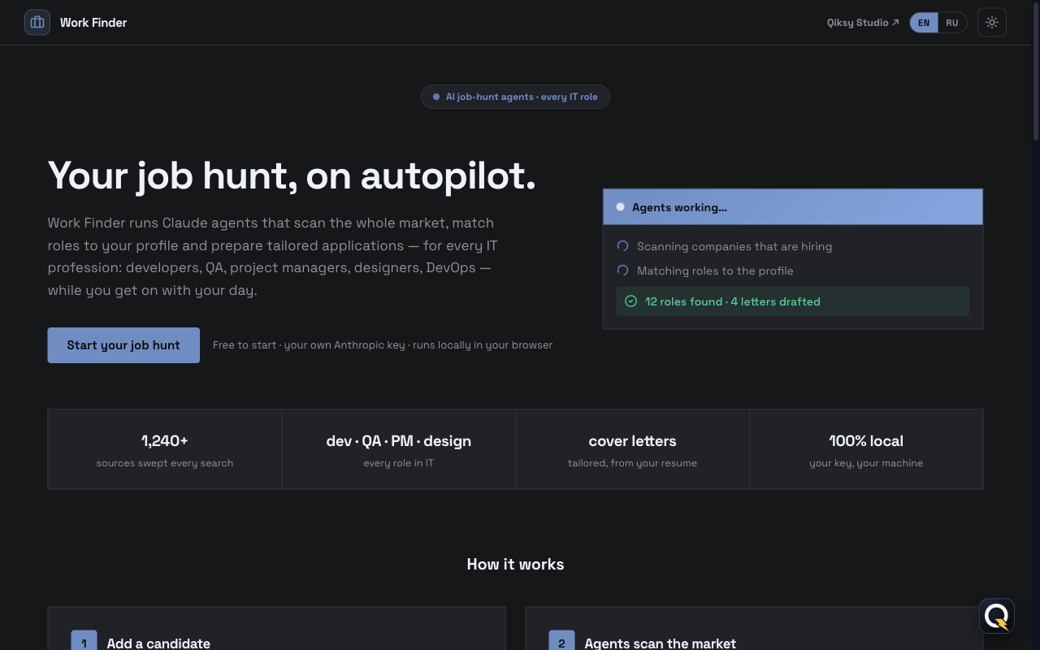Click the Agents working… header bar
1040x650 pixels.
793,207
